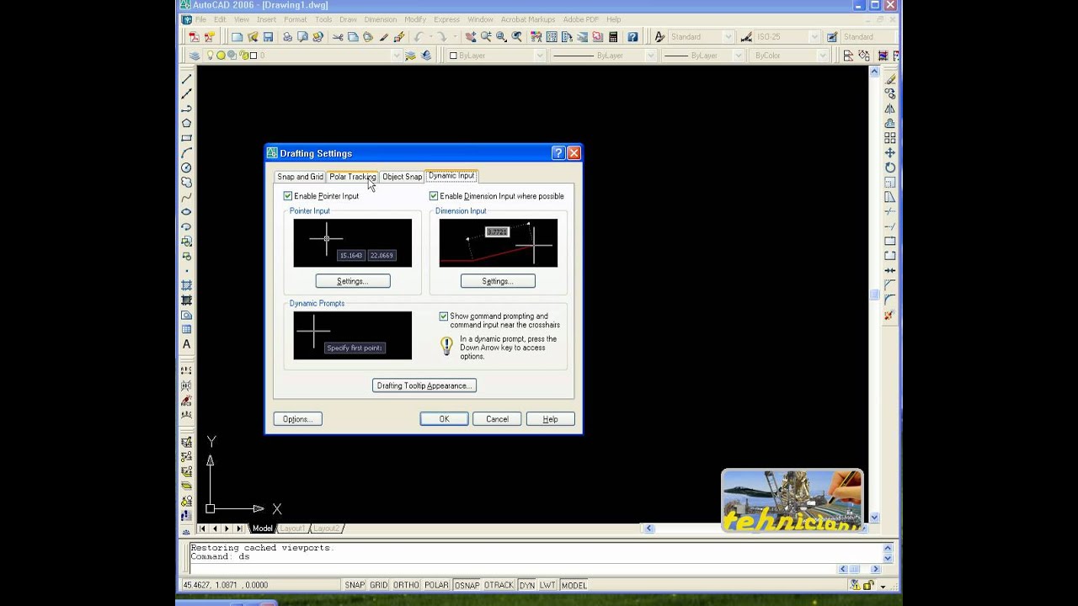Screen dimensions: 1078x606
Task: Click the Erase tool in Modify toolbar
Action: [x=890, y=79]
